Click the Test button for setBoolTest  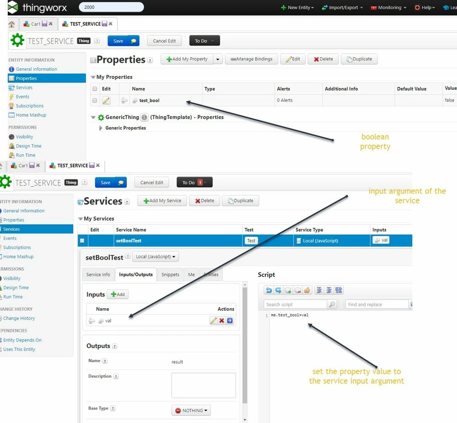pos(251,241)
